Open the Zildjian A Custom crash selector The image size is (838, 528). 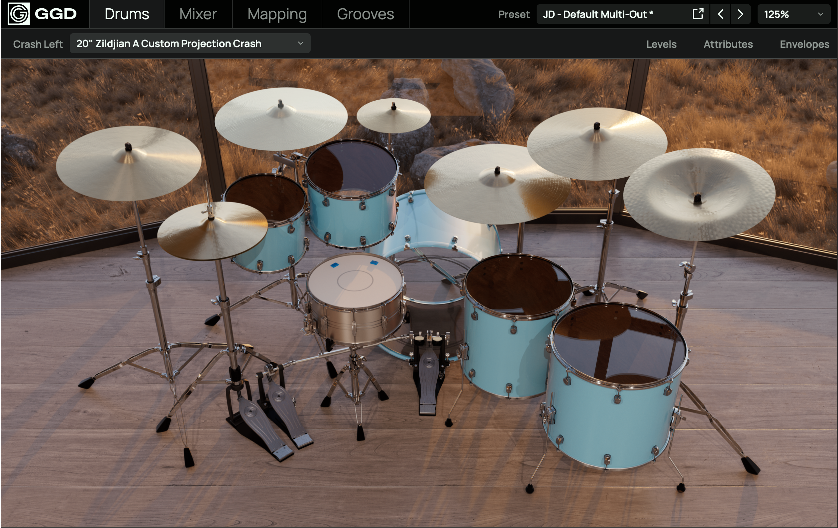pyautogui.click(x=190, y=43)
